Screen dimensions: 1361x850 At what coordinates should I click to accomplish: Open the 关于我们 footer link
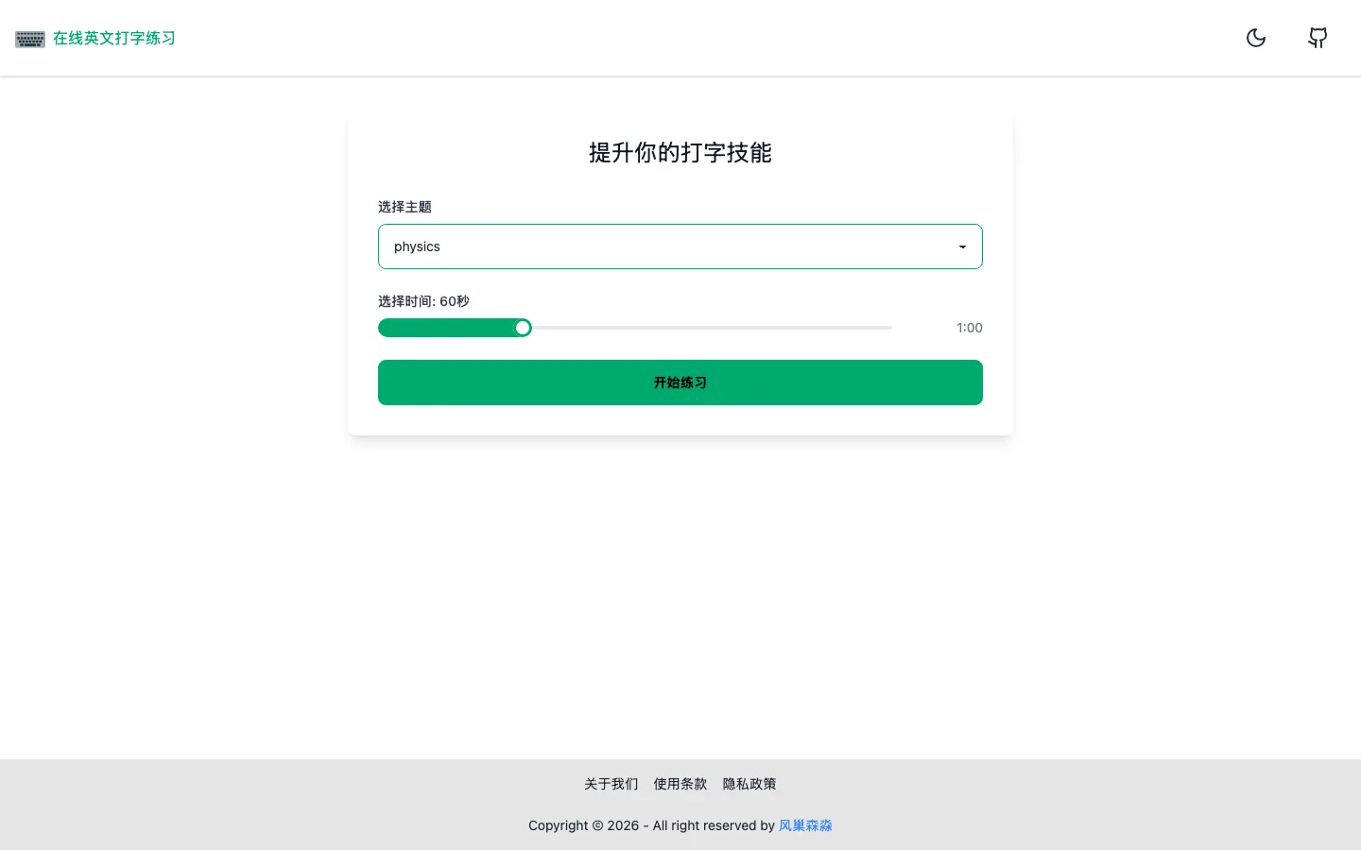pyautogui.click(x=612, y=784)
